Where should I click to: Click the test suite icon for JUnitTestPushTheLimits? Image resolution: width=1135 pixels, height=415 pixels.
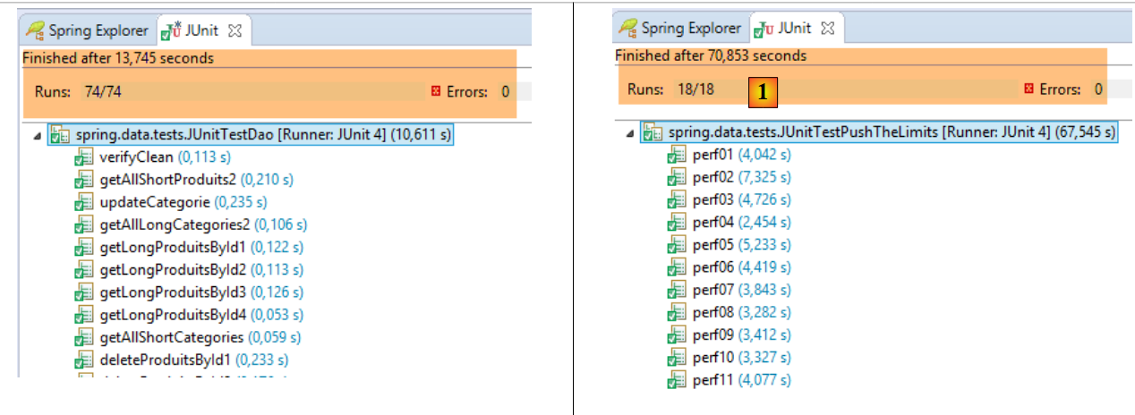click(653, 133)
